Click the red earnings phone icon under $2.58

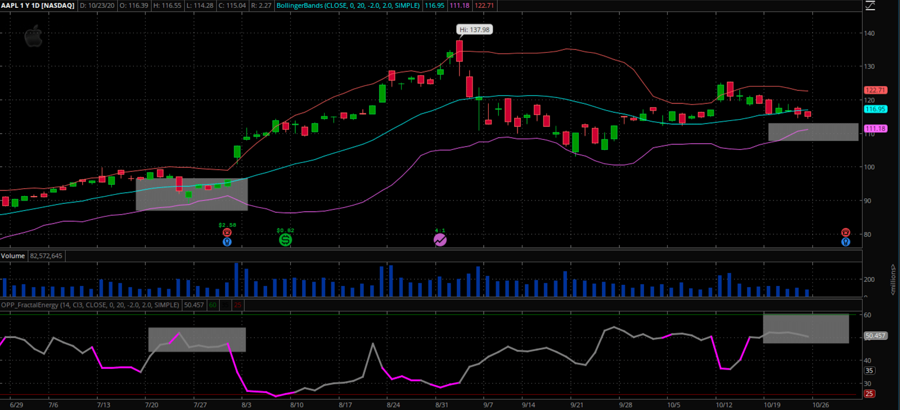(x=227, y=233)
